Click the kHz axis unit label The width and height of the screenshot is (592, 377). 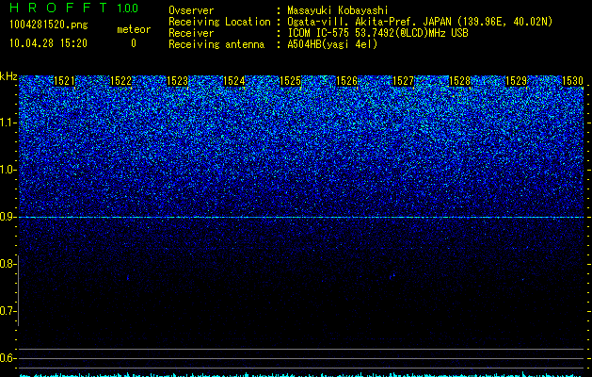pos(8,76)
